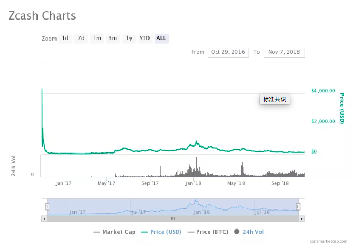Toggle the Price (BTC) series in legend

(208, 232)
